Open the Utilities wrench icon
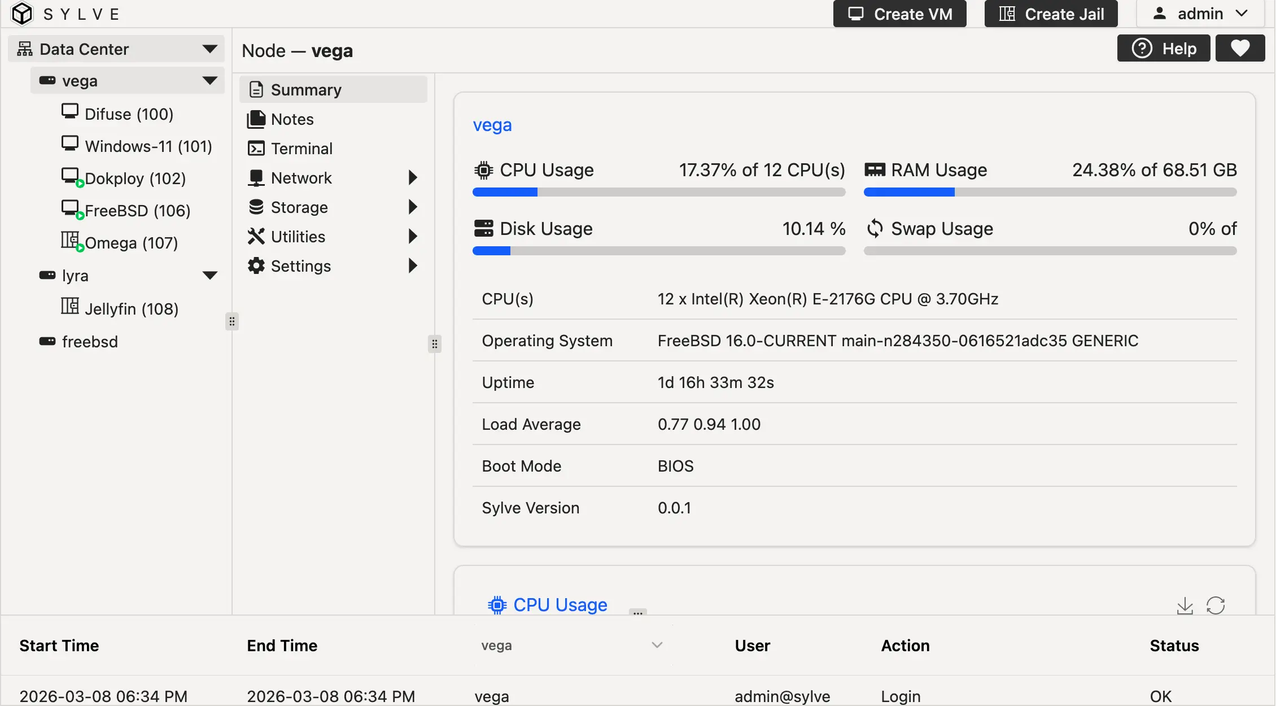Image resolution: width=1276 pixels, height=706 pixels. click(x=257, y=236)
